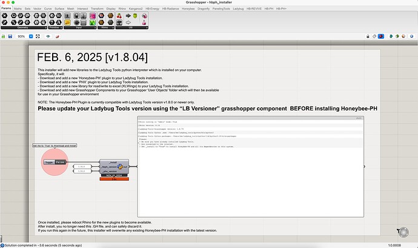Screen dimensions: 418x248
Task: Select the yellow Button input icon
Action: tap(67, 22)
